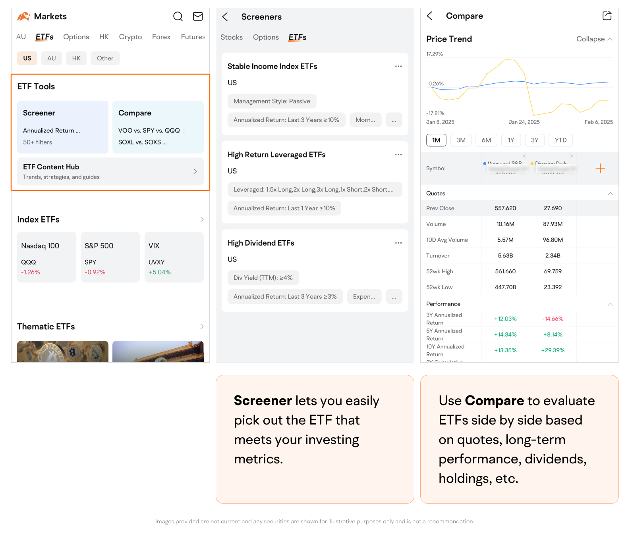The image size is (630, 534).
Task: Open the Screener tool card
Action: 63,127
